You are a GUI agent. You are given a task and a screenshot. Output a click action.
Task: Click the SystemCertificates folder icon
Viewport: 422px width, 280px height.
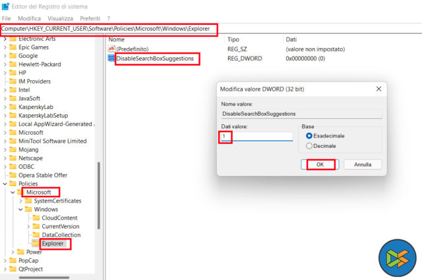(x=28, y=201)
